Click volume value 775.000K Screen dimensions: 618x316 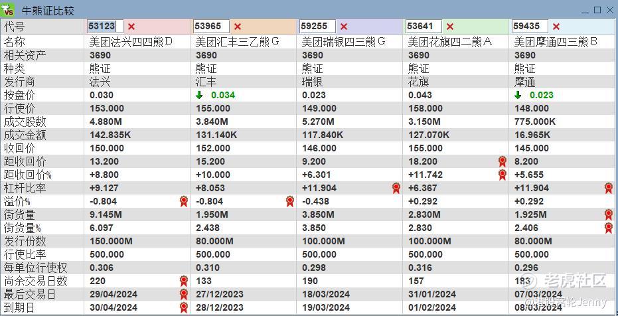(535, 121)
